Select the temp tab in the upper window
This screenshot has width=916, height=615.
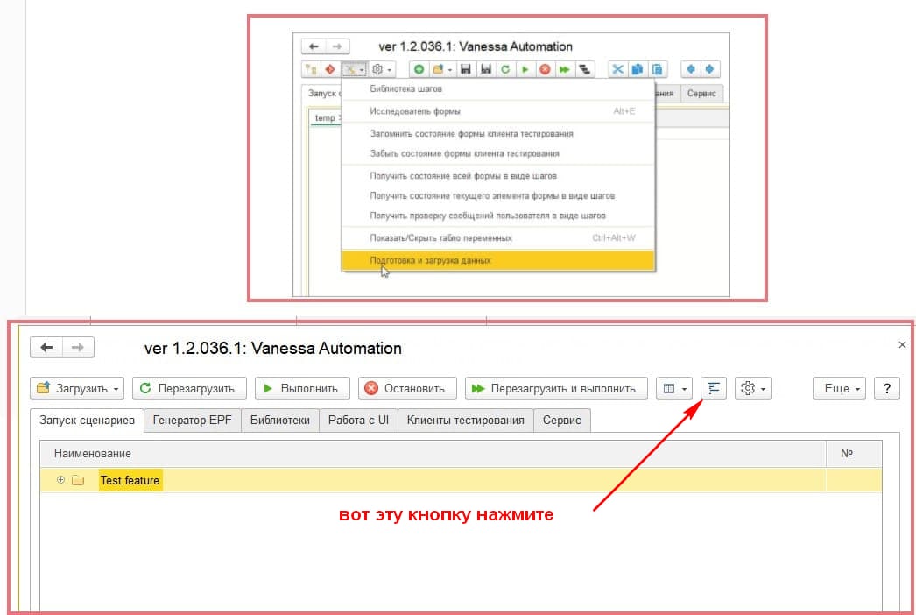(325, 117)
